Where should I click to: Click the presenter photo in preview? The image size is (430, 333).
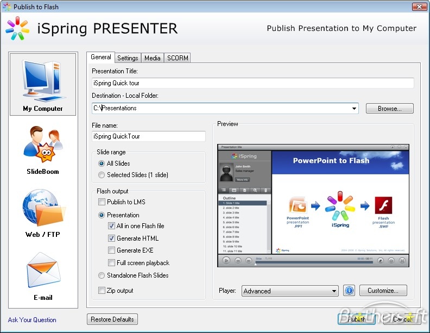[226, 173]
